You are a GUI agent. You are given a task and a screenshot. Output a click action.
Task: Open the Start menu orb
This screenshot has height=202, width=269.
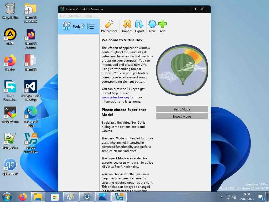point(7,197)
